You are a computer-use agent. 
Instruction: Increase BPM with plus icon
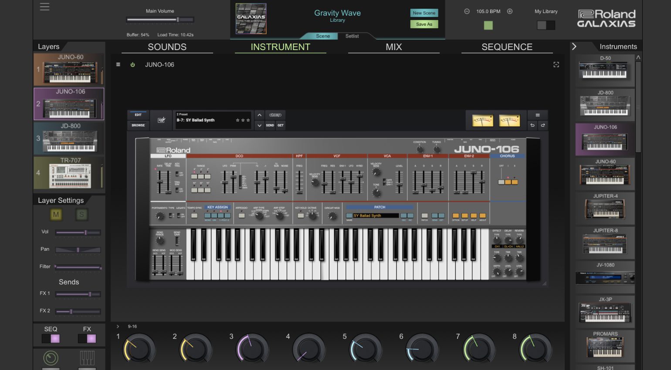[x=509, y=11]
